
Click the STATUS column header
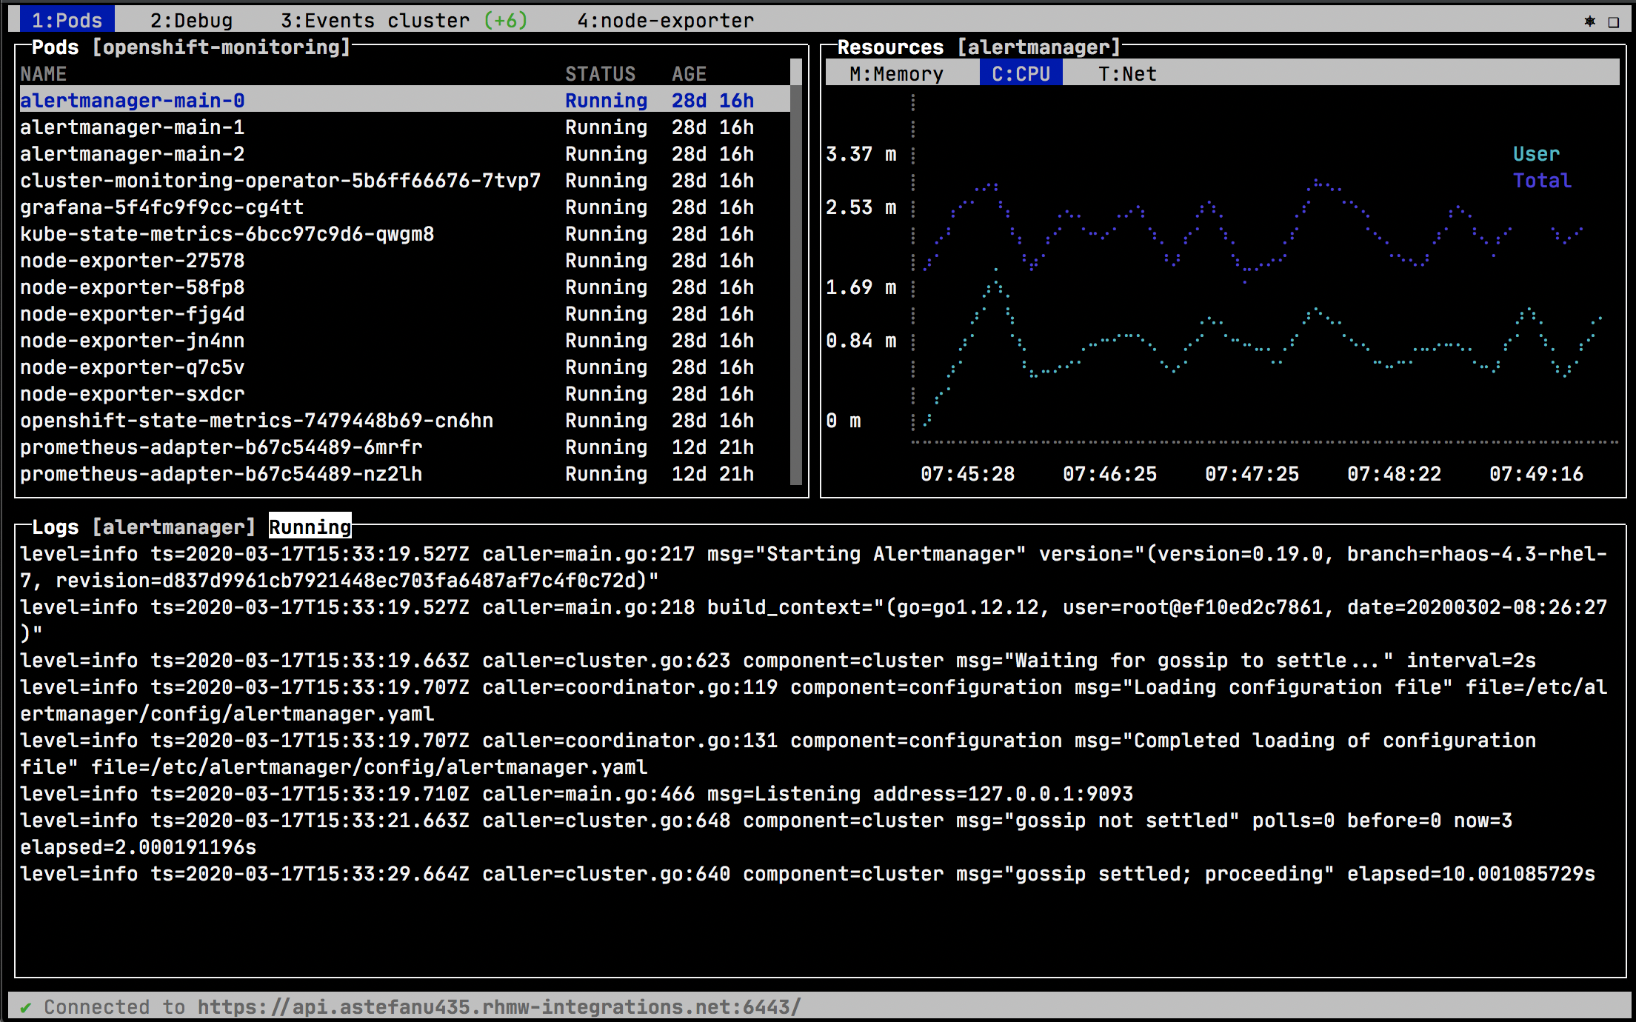click(600, 73)
